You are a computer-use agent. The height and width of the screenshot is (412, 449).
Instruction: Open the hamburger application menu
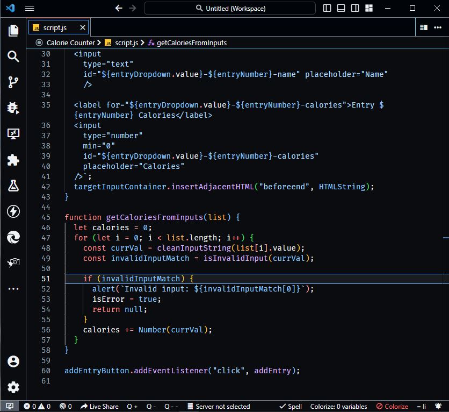pos(30,8)
